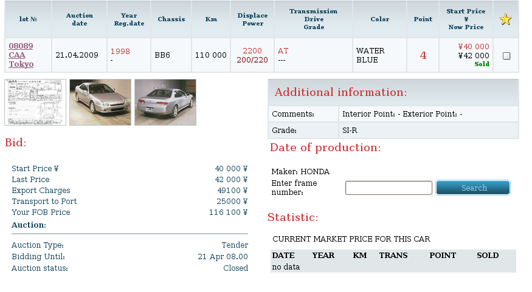Select Maker: HONDA text
This screenshot has width=532, height=292.
point(300,172)
